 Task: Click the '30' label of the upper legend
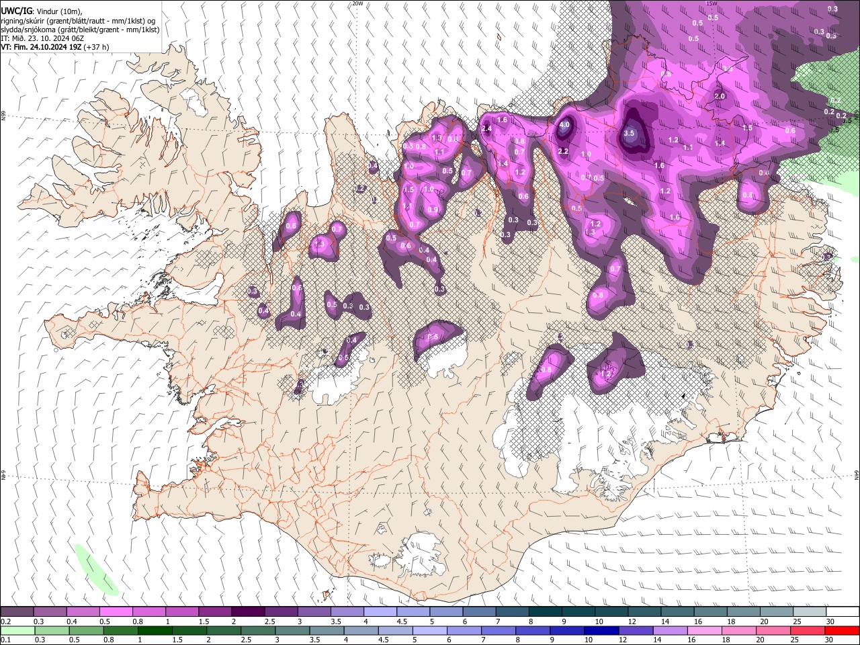(830, 621)
